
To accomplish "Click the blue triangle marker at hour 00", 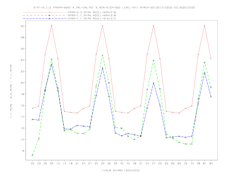I will 33,119.
